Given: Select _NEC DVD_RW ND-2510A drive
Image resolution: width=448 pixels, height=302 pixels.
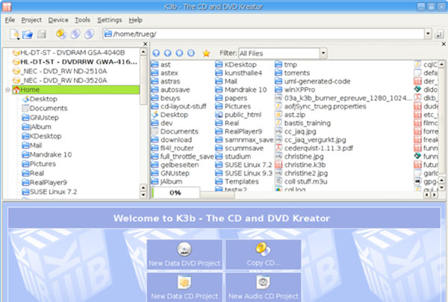Looking at the screenshot, I should (x=60, y=71).
